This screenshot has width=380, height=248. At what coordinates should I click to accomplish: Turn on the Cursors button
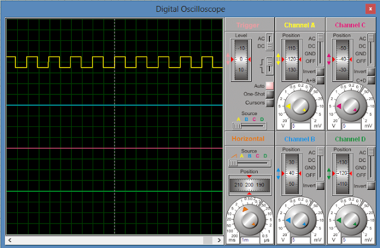[x=269, y=103]
